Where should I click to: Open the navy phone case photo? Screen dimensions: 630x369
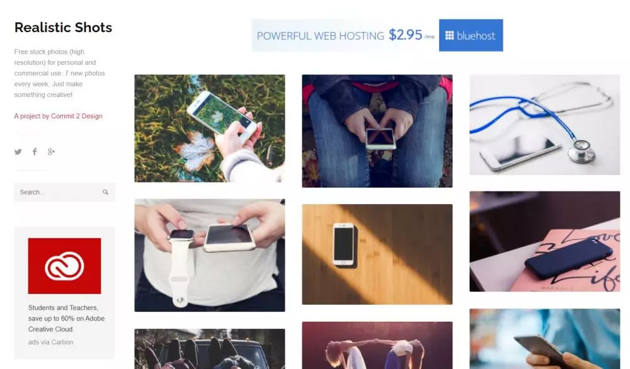point(544,241)
